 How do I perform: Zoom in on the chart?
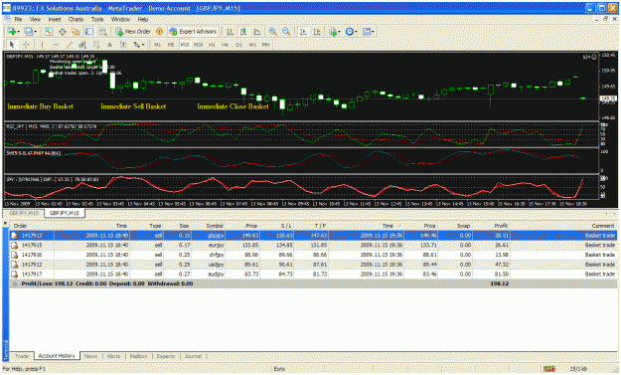point(272,31)
